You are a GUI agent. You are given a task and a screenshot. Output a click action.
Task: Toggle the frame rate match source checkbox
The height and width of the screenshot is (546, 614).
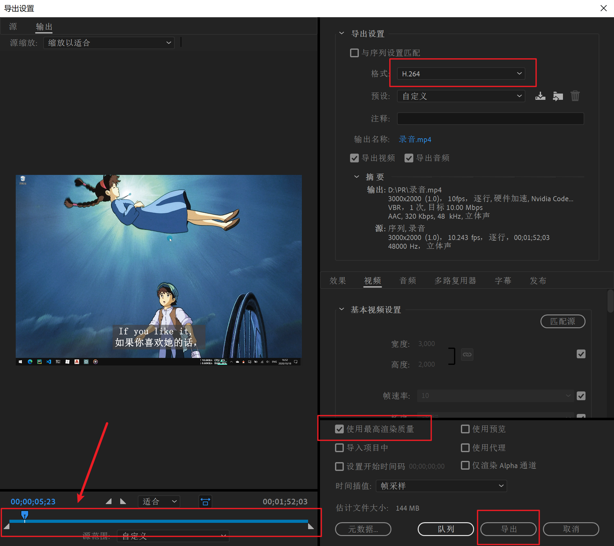(581, 396)
